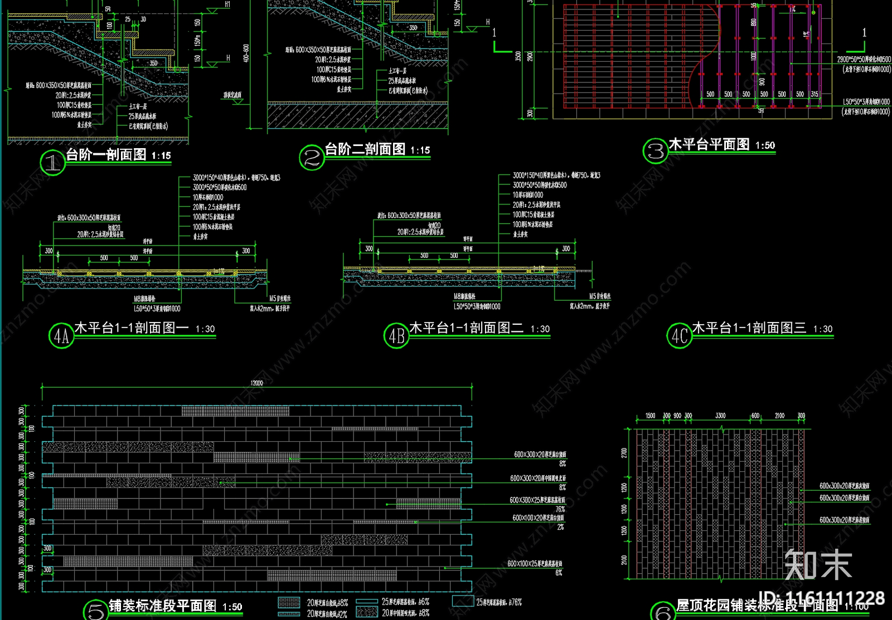Click the legend hatch swatch for 占8% 自烧面
The height and width of the screenshot is (620, 892).
click(x=289, y=602)
